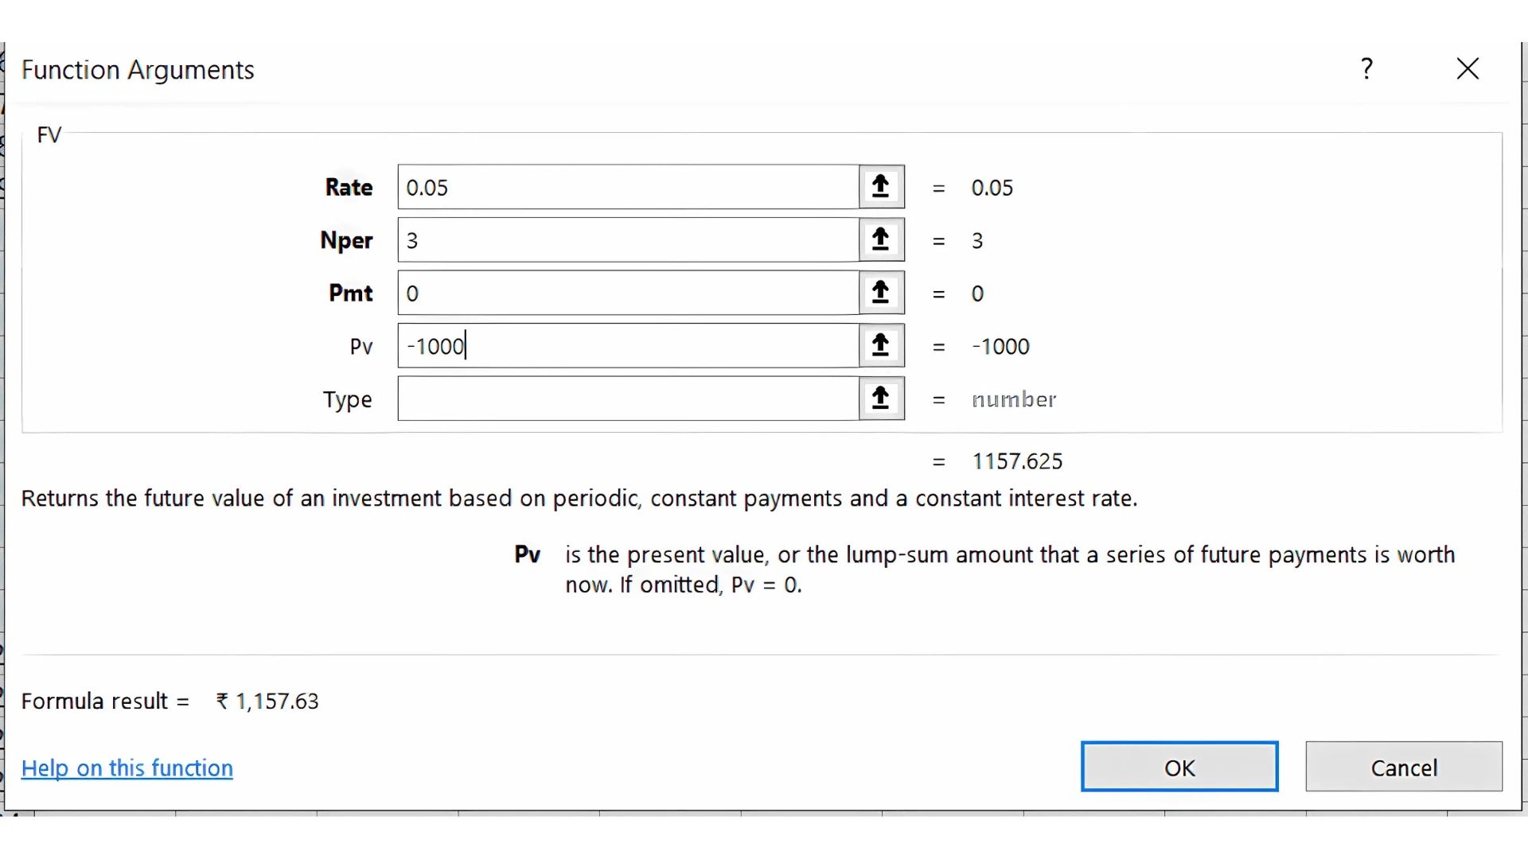
Task: Click the Cancel button
Action: [1403, 767]
